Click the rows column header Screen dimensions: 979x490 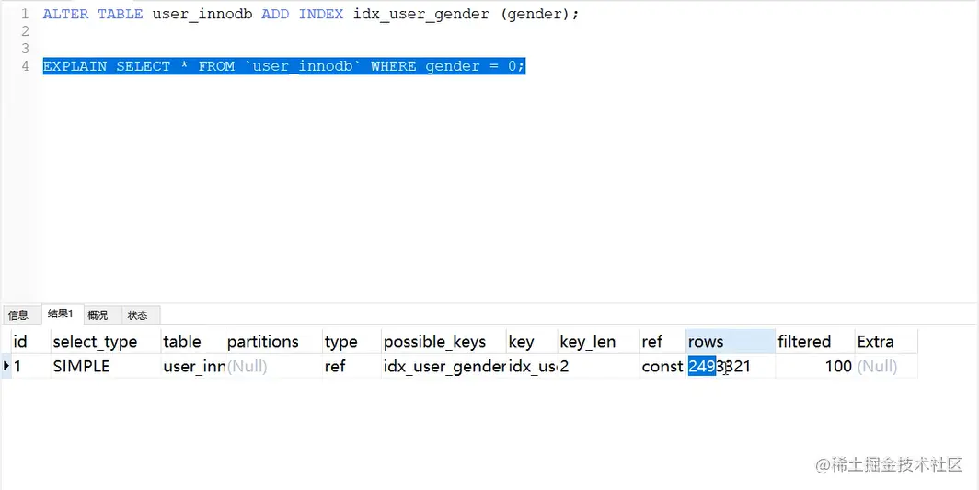(x=731, y=341)
